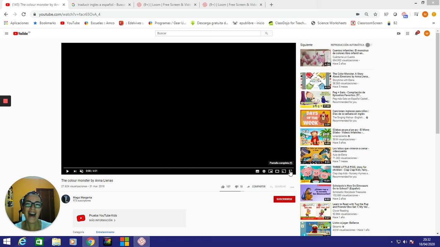The height and width of the screenshot is (247, 440).
Task: Open The Color Monster Story video thumbnail
Action: (x=316, y=81)
